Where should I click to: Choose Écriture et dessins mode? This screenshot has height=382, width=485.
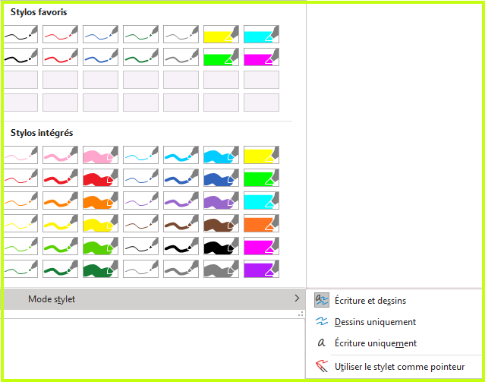394,301
